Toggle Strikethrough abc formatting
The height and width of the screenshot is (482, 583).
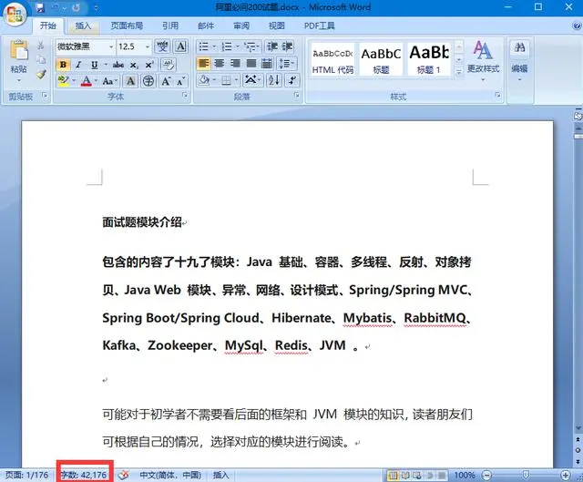click(x=118, y=65)
